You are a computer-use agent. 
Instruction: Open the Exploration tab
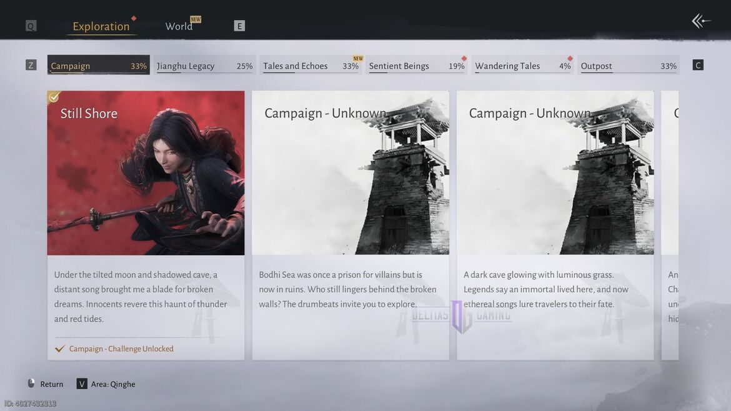(101, 26)
